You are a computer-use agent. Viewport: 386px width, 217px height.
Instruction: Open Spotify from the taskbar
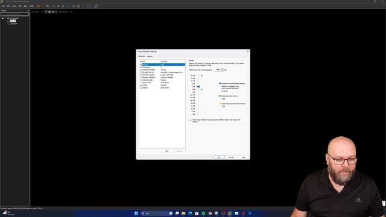pyautogui.click(x=203, y=213)
